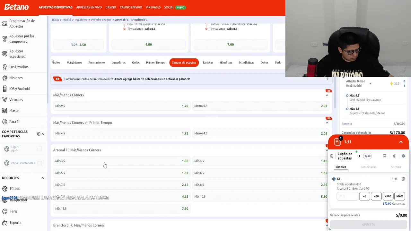Click the Betano logo
The image size is (411, 231).
tap(16, 7)
